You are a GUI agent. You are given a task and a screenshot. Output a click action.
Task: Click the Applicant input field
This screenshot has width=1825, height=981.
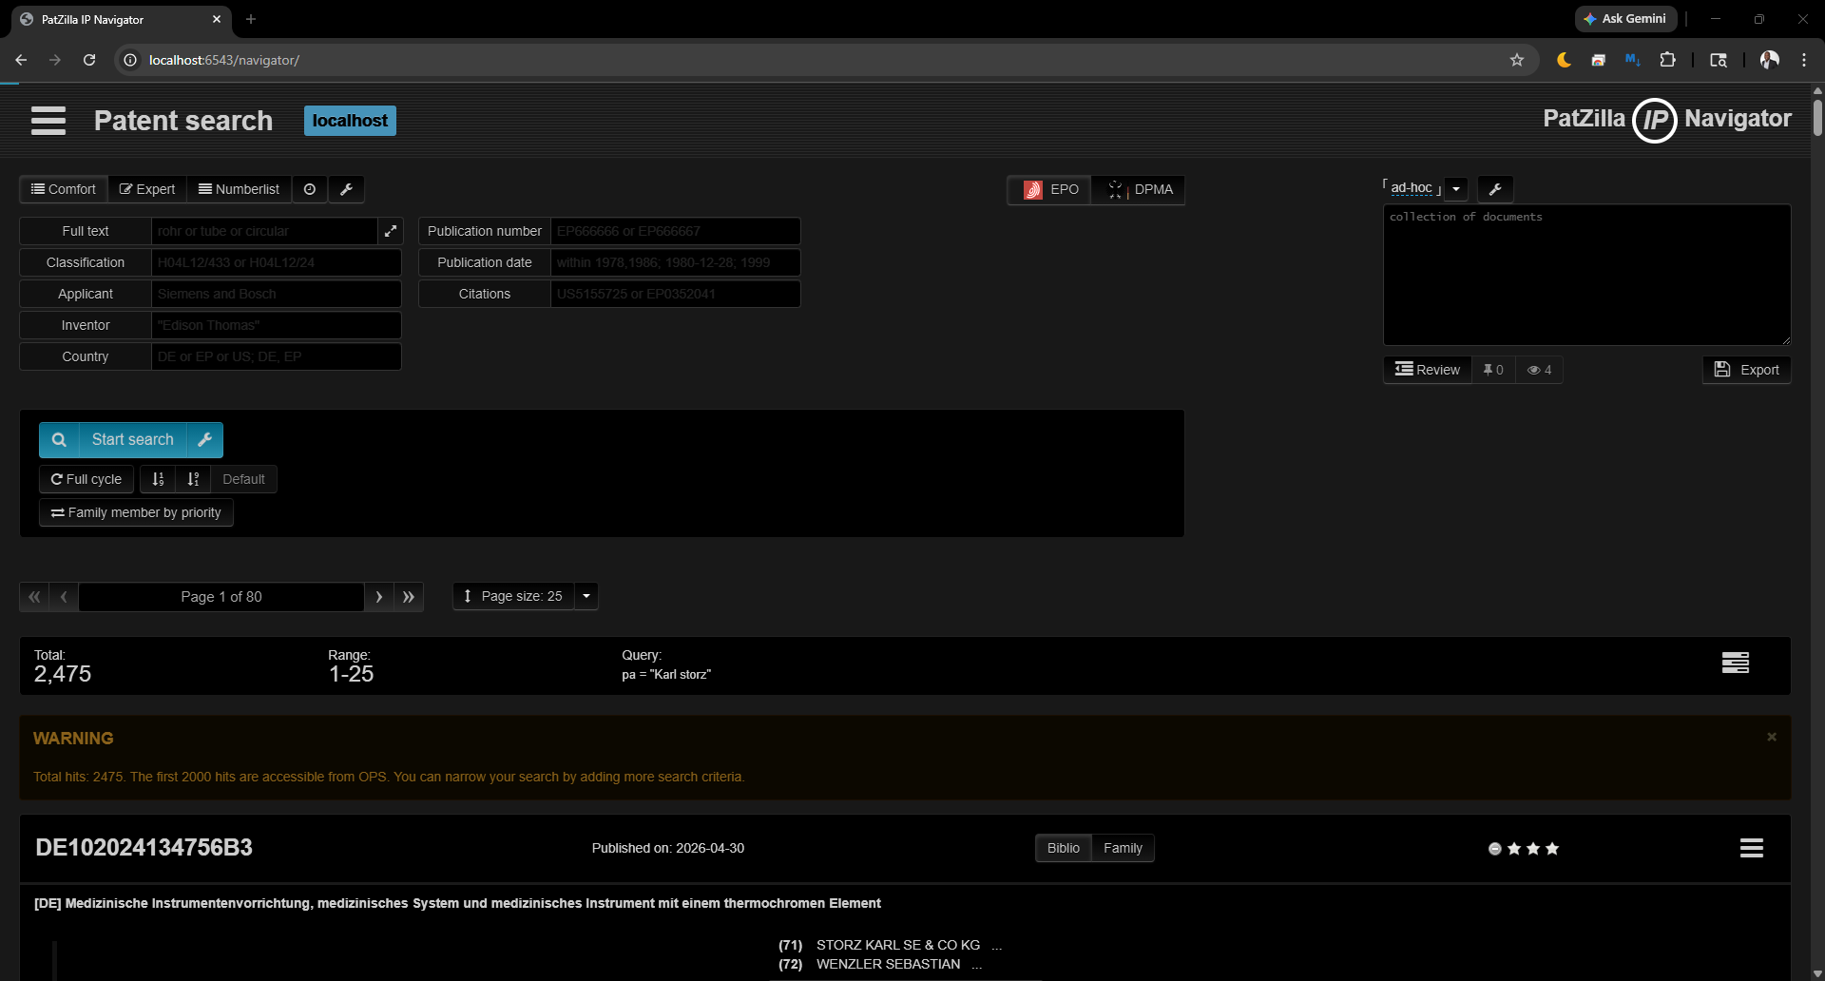click(276, 294)
